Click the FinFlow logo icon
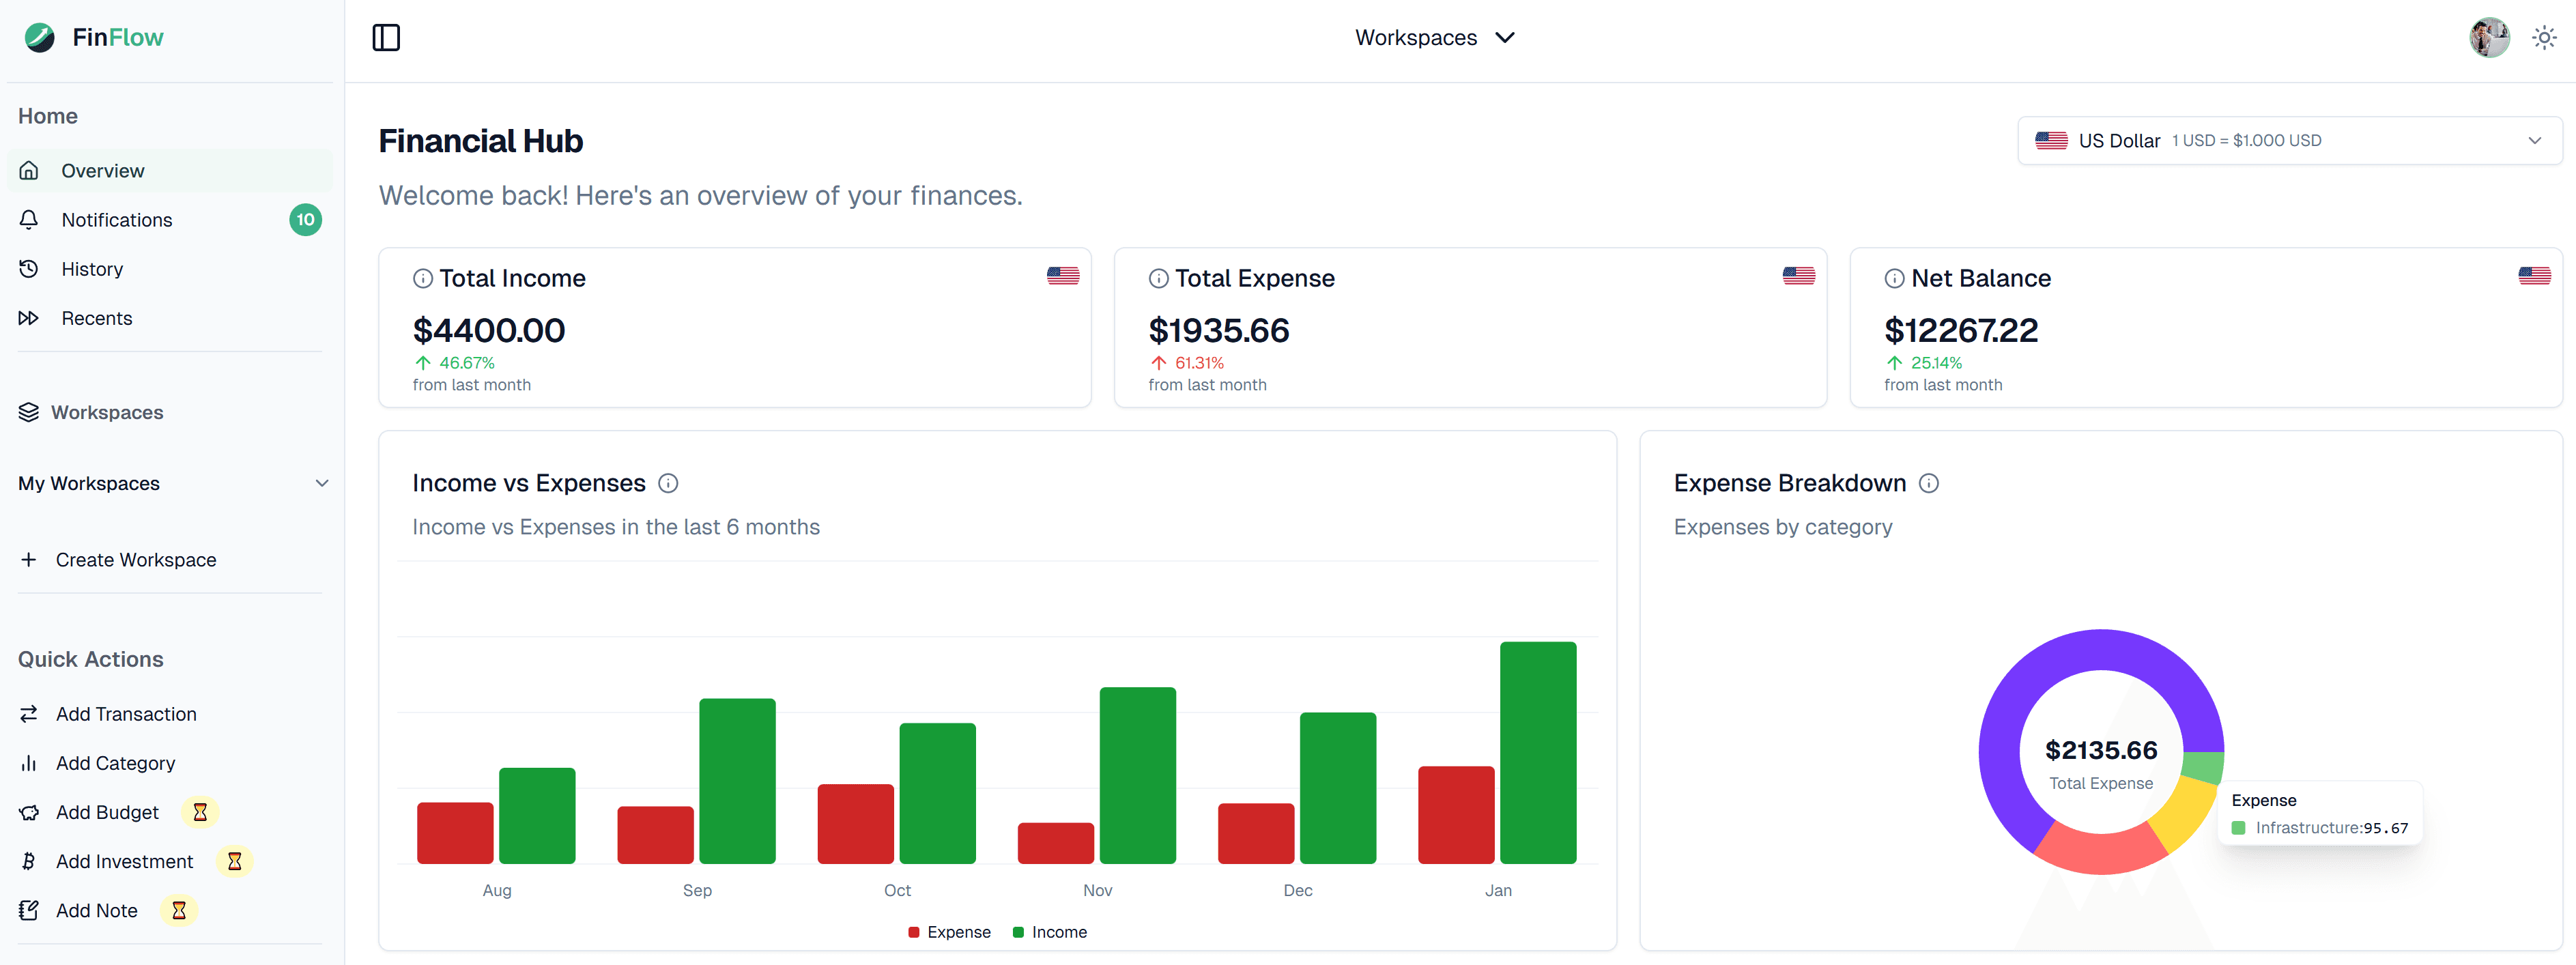Image resolution: width=2576 pixels, height=965 pixels. pyautogui.click(x=38, y=37)
